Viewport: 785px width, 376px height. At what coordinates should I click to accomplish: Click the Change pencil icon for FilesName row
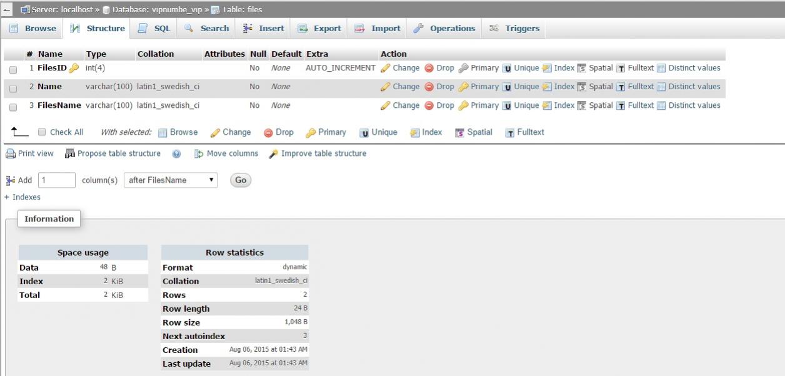385,105
